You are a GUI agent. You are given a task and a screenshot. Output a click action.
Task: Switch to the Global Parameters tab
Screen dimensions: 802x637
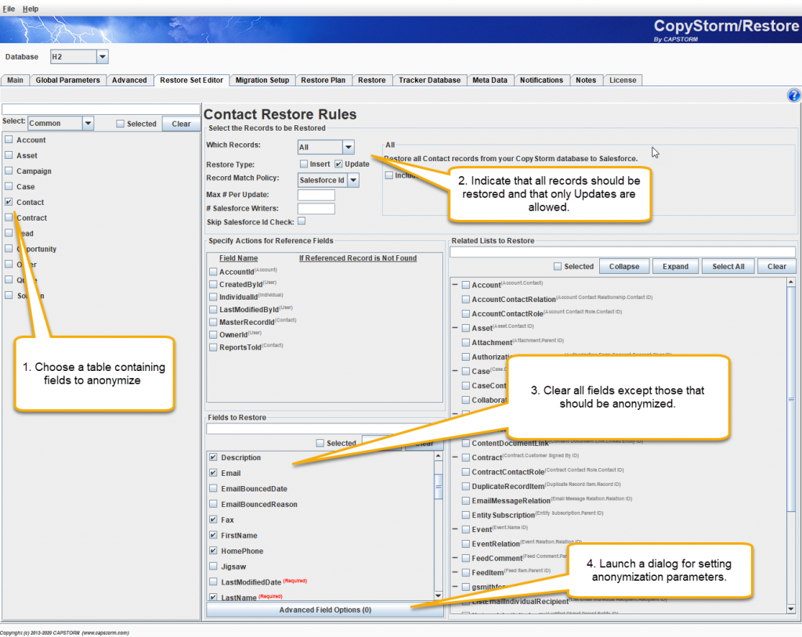pos(67,81)
